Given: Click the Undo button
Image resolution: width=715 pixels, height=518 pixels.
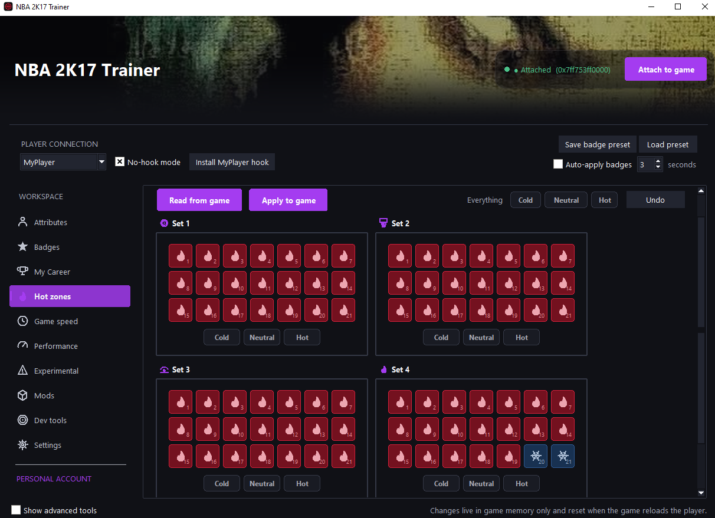Looking at the screenshot, I should pos(655,200).
